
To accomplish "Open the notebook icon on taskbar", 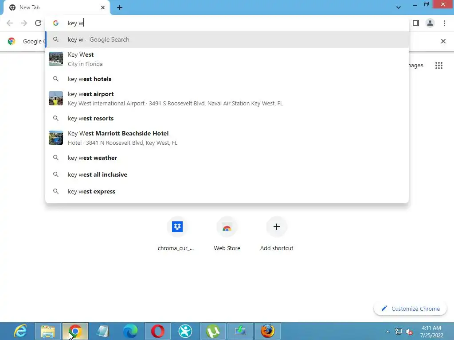I will pos(103,331).
